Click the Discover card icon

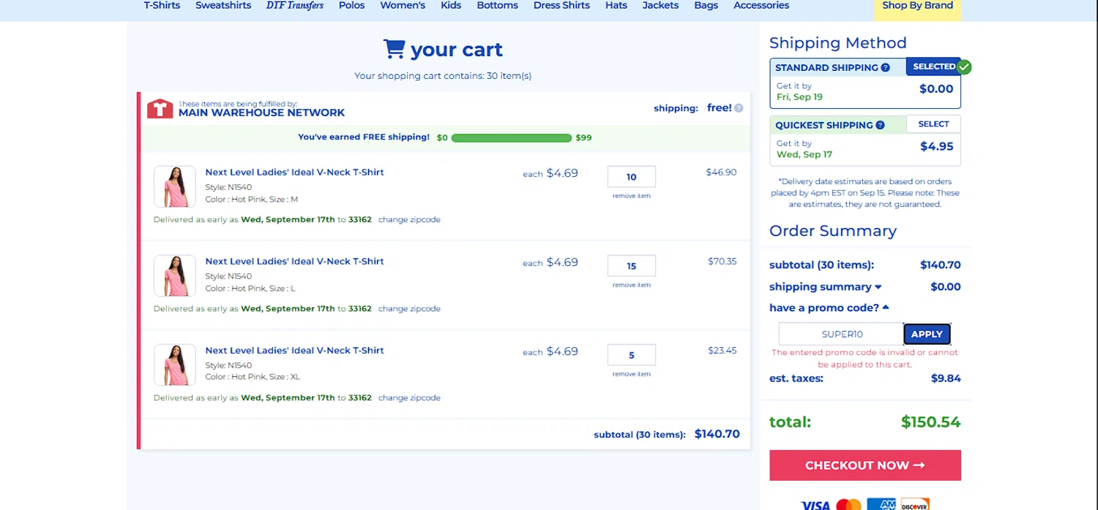click(915, 505)
